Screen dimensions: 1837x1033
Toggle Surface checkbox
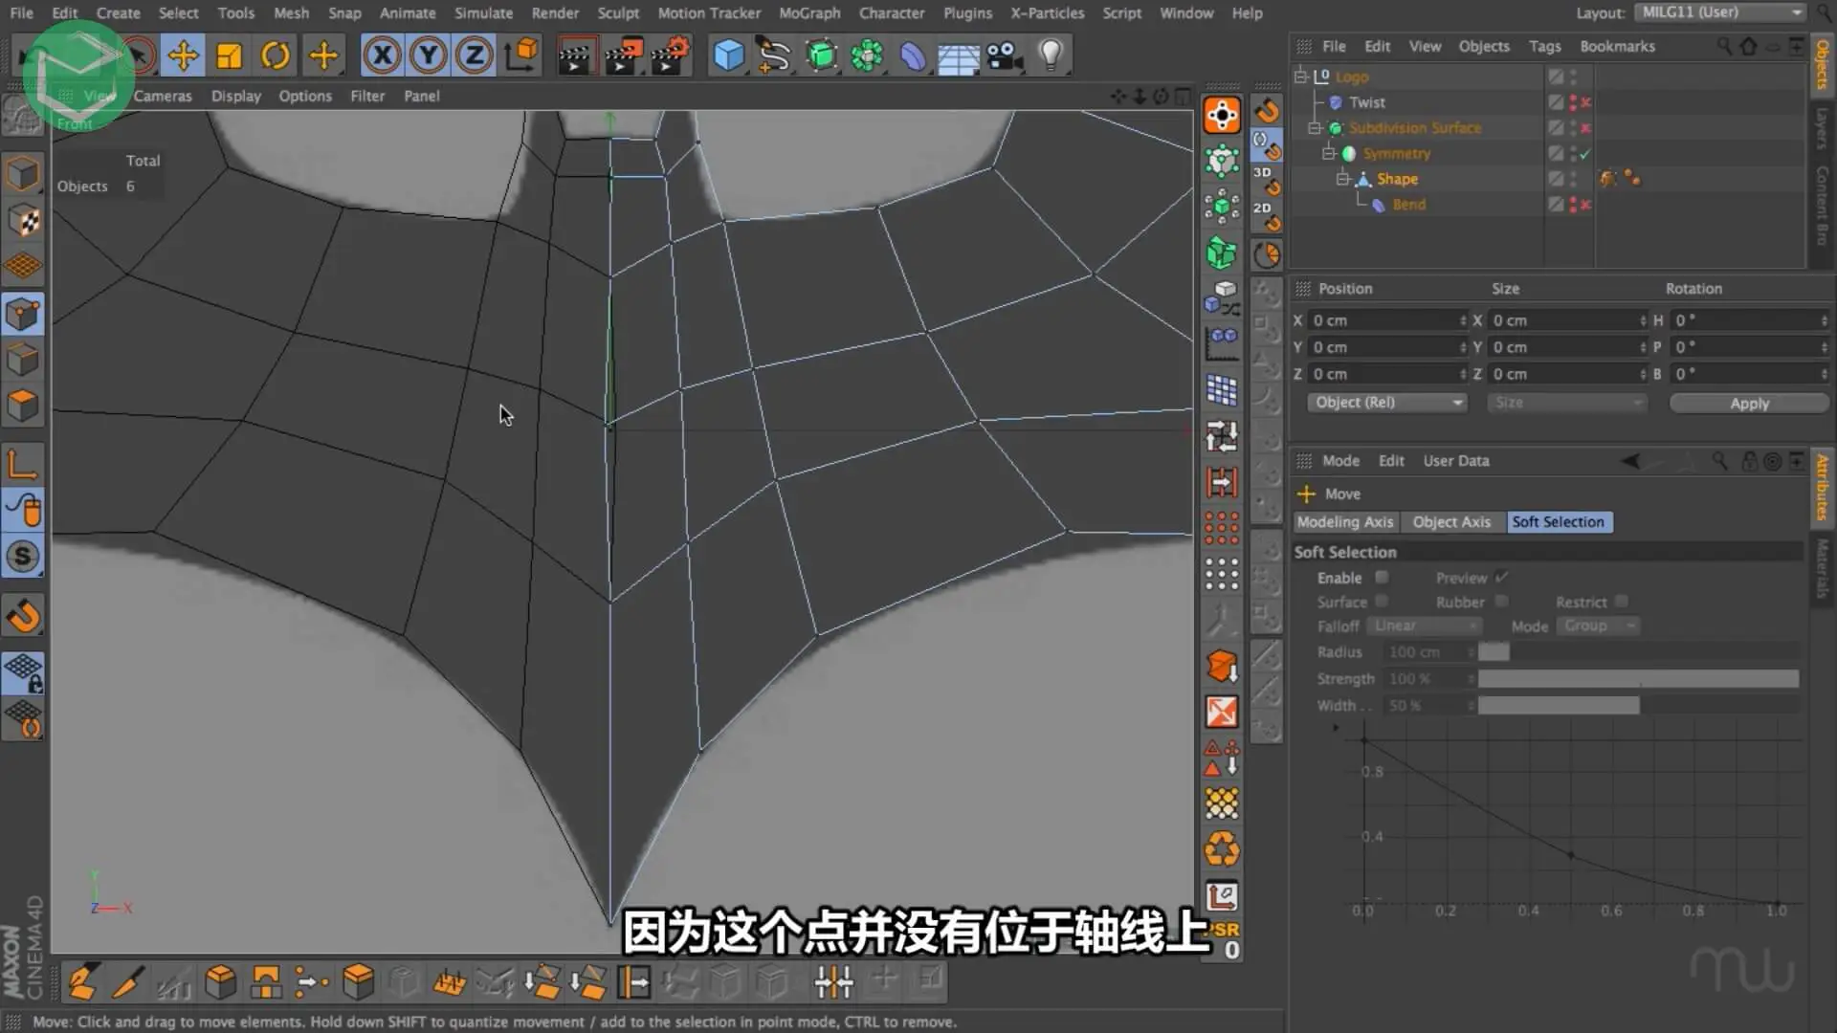tap(1382, 601)
